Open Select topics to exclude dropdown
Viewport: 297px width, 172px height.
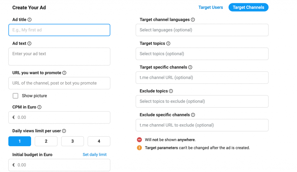coord(202,101)
